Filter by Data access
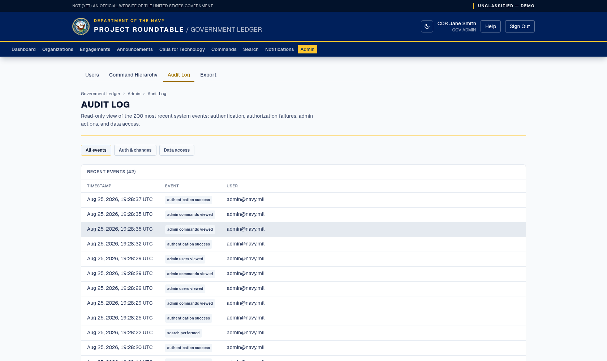The image size is (607, 361). click(177, 150)
